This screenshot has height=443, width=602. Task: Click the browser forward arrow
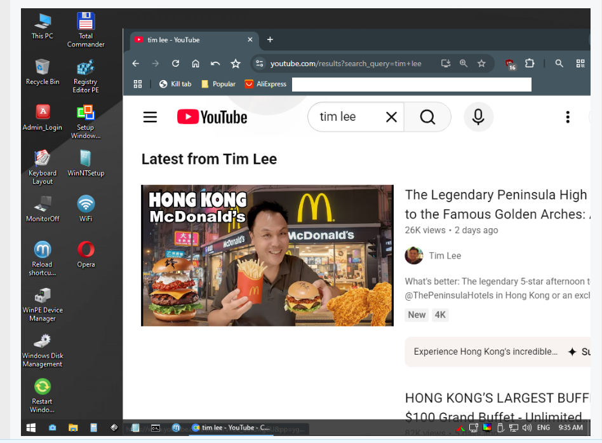pos(156,64)
